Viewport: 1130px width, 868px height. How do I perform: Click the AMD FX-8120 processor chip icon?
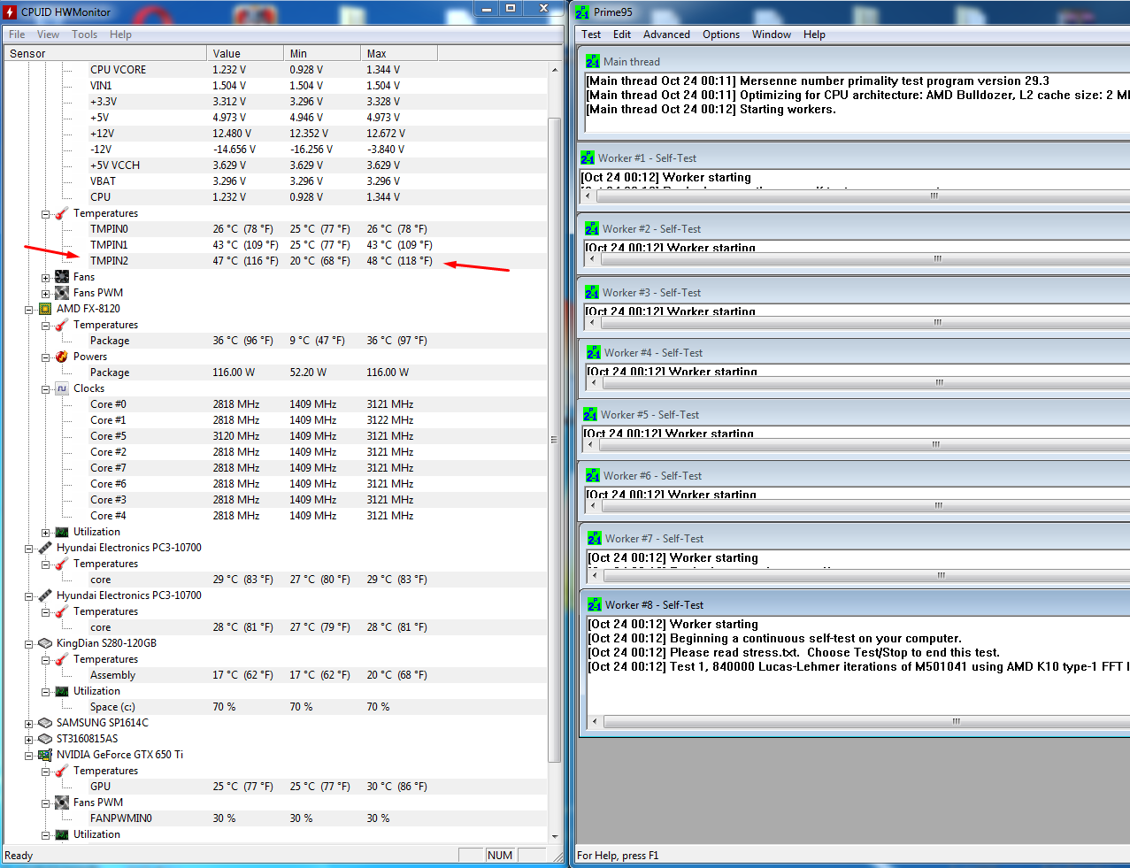coord(45,309)
